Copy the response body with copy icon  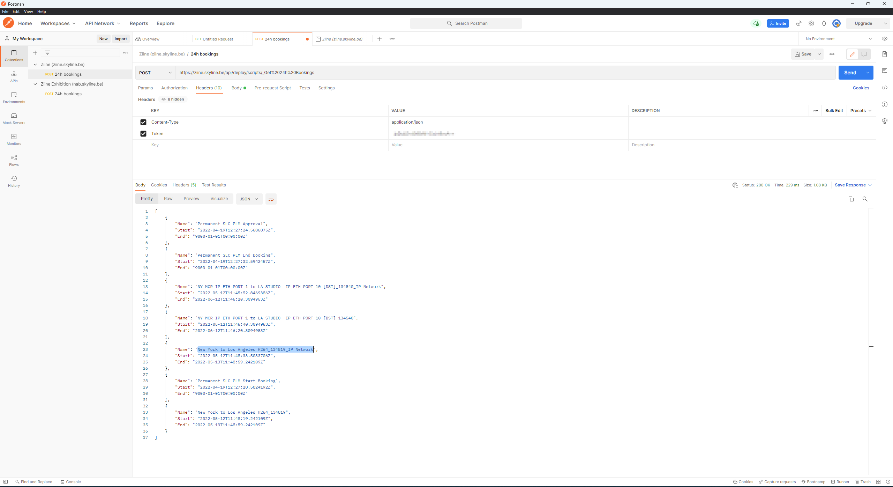(851, 199)
